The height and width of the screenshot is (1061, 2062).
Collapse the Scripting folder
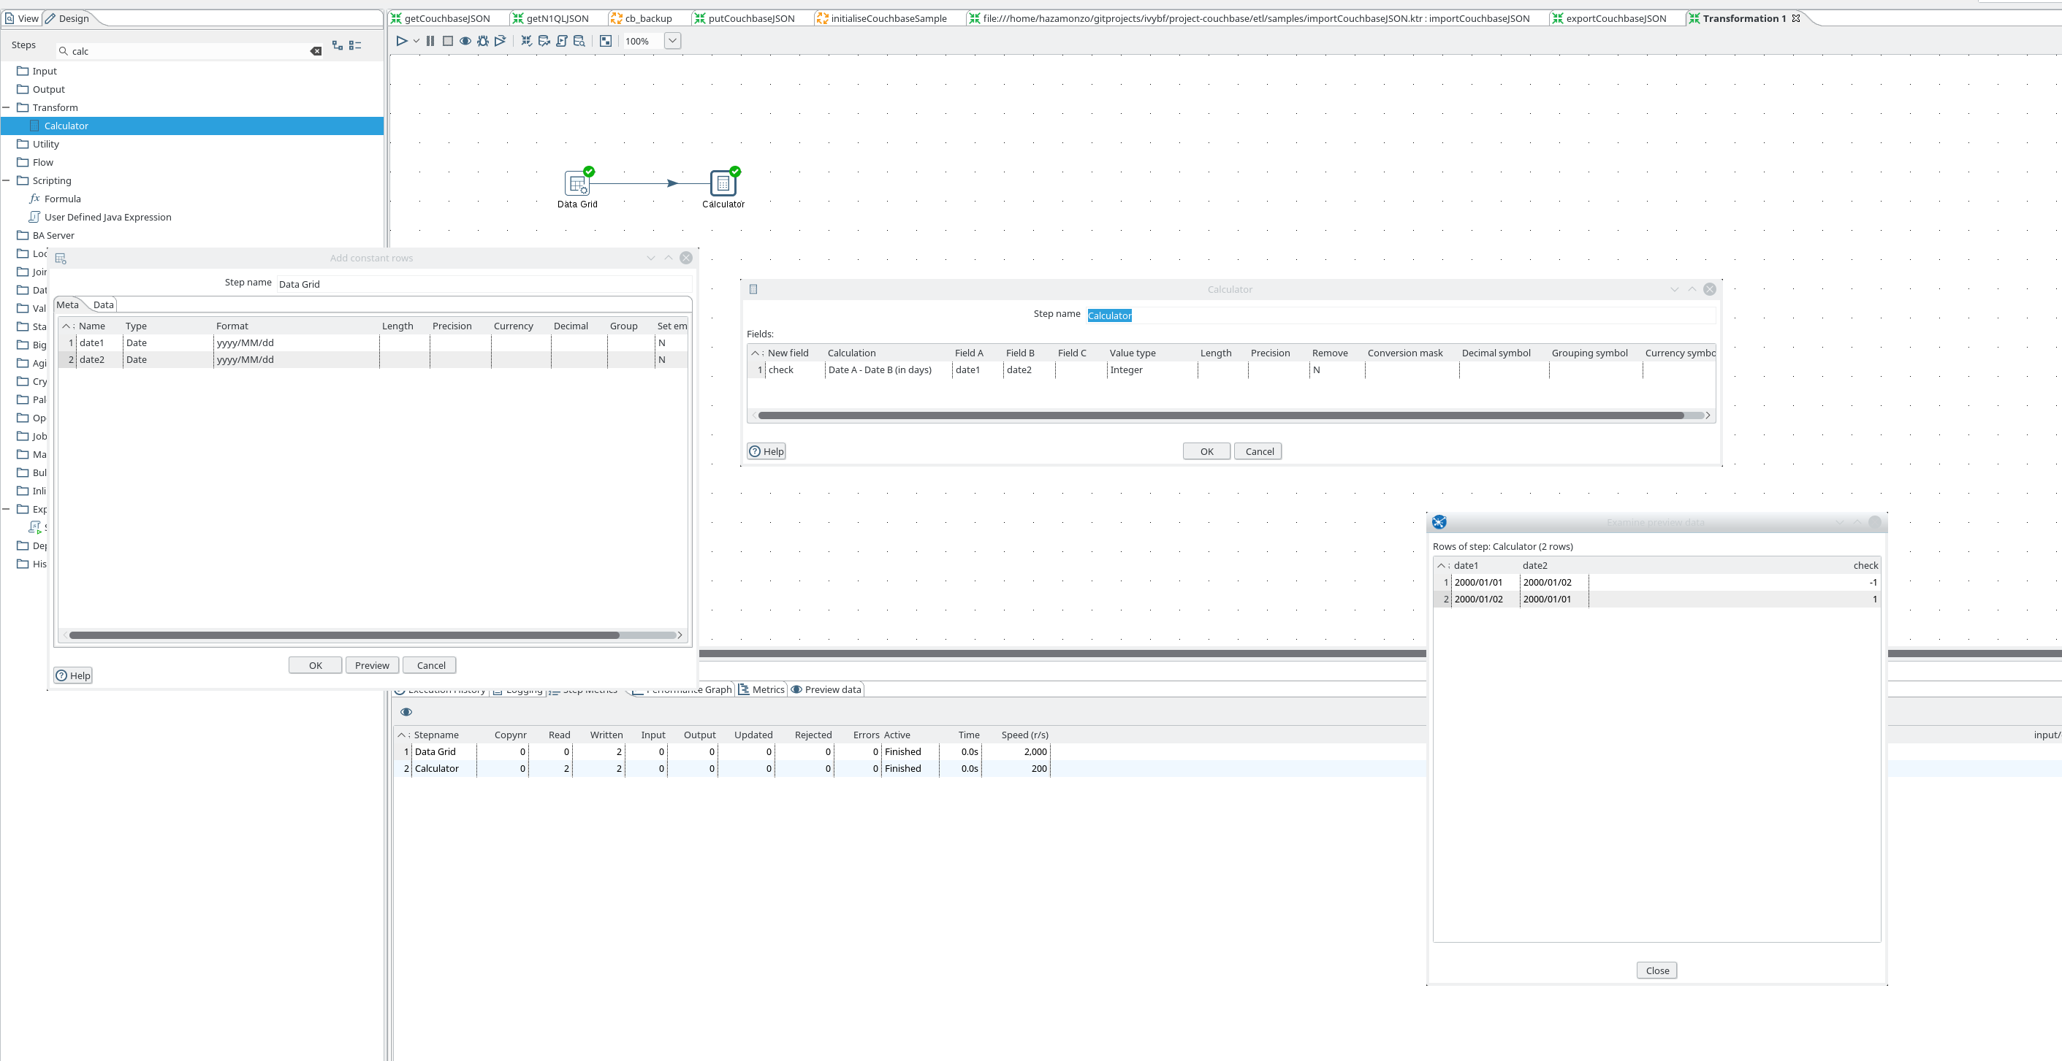(7, 181)
